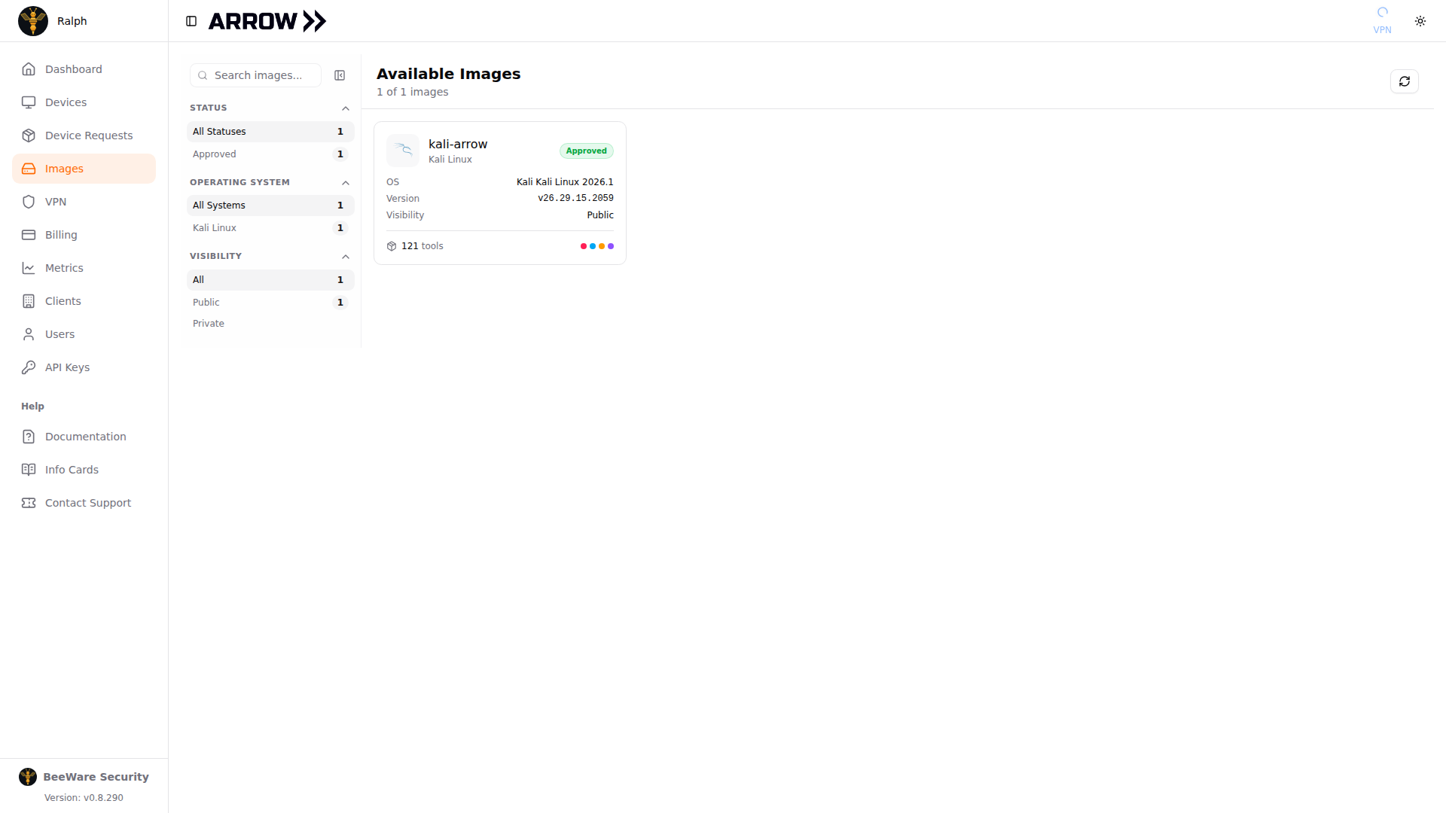Click the 1 of 1 images count
This screenshot has width=1446, height=813.
[x=413, y=92]
